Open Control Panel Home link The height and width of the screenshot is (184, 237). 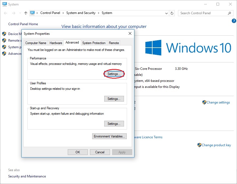point(23,24)
